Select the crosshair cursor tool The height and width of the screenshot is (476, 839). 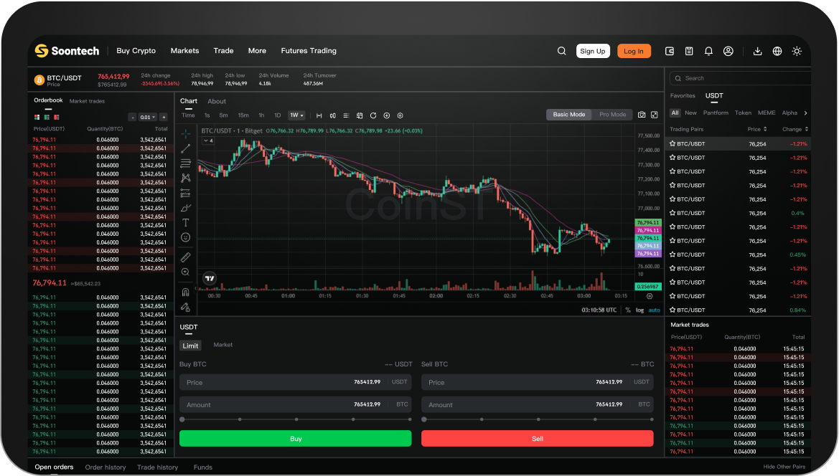point(186,133)
